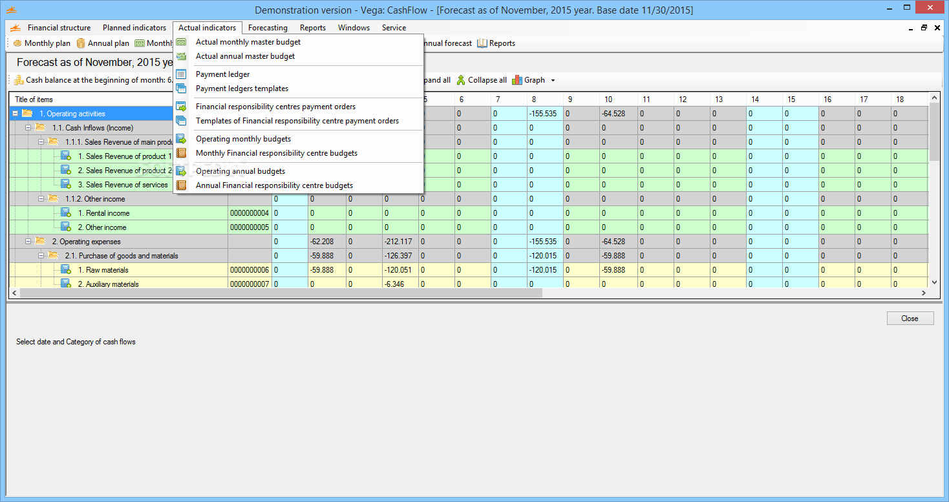Click the folder icon of 1.1.2. Other income
949x502 pixels.
(x=53, y=198)
